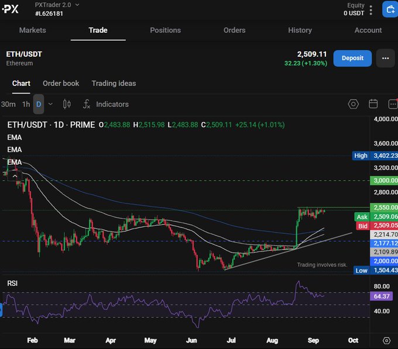
Task: Click the last price 2,509.11 header value
Action: (x=312, y=54)
